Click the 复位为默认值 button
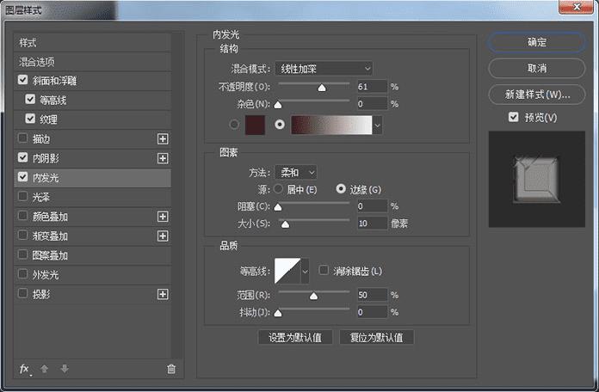This screenshot has width=599, height=392. point(376,337)
